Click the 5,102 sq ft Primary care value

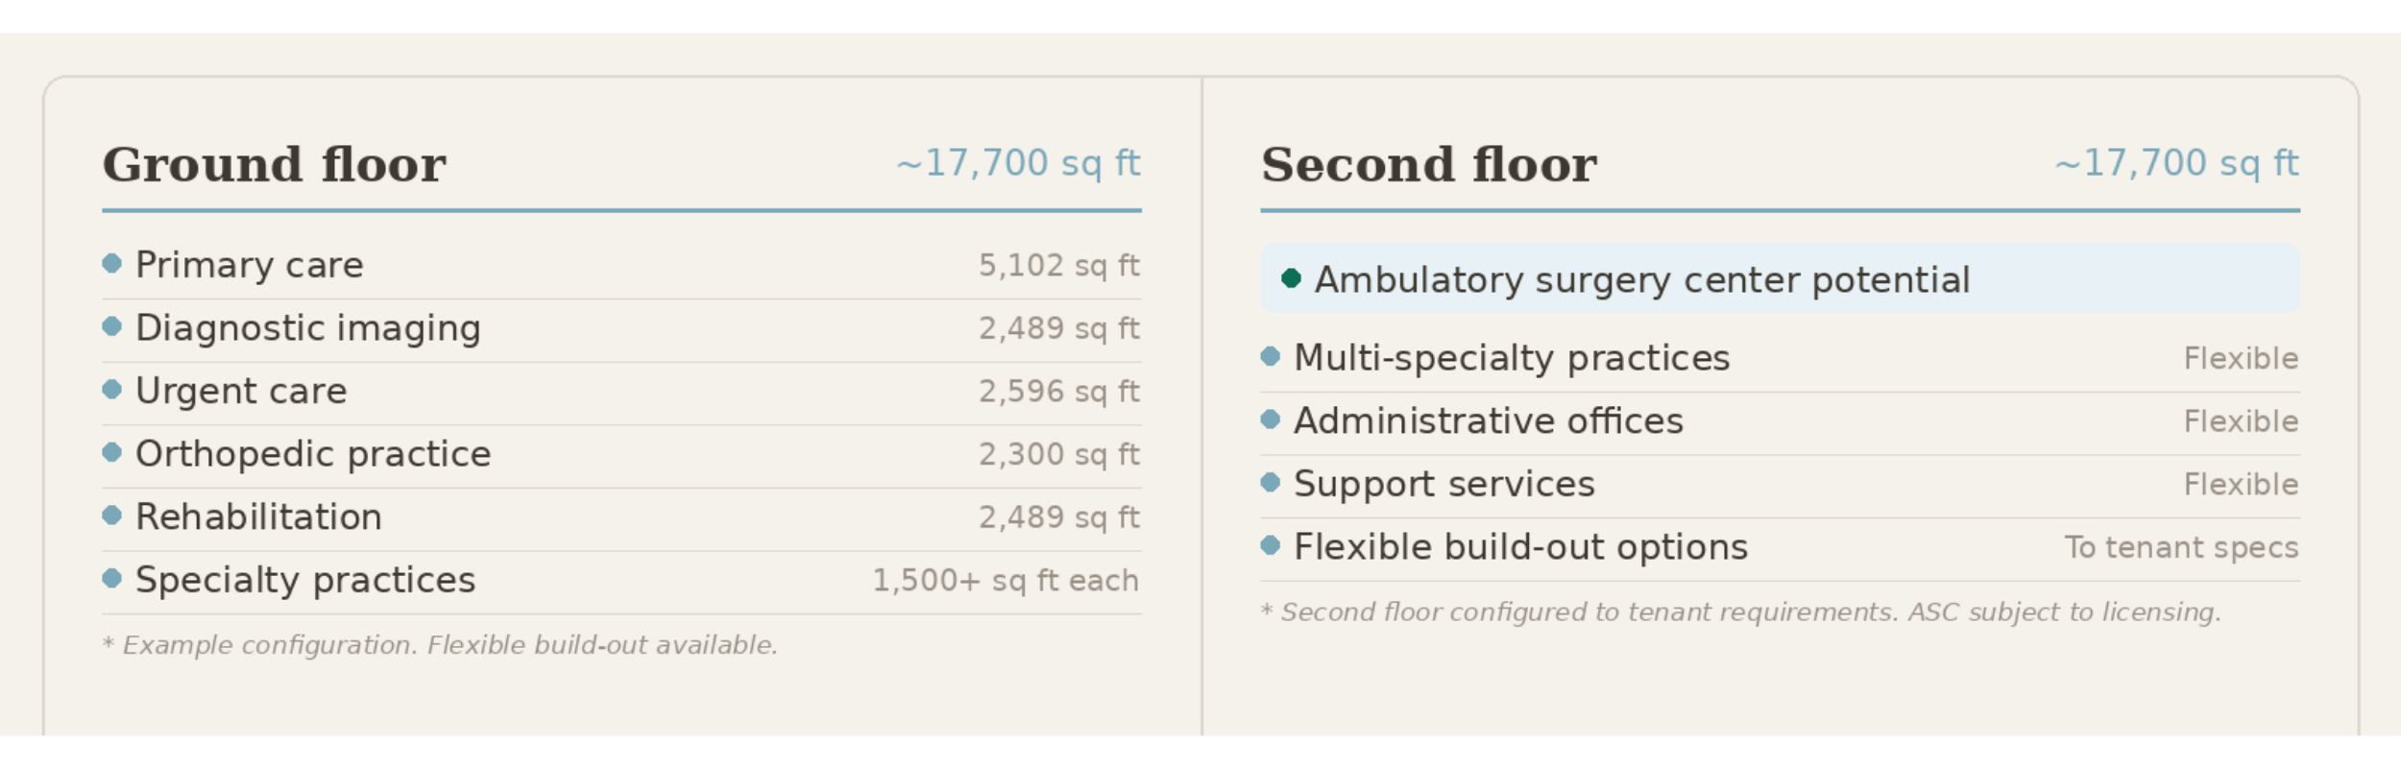coord(1059,265)
